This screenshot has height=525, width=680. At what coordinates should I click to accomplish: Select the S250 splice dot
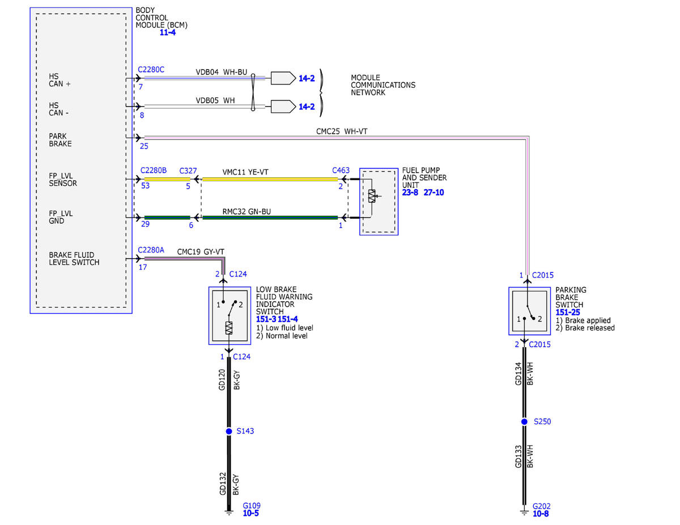(525, 422)
